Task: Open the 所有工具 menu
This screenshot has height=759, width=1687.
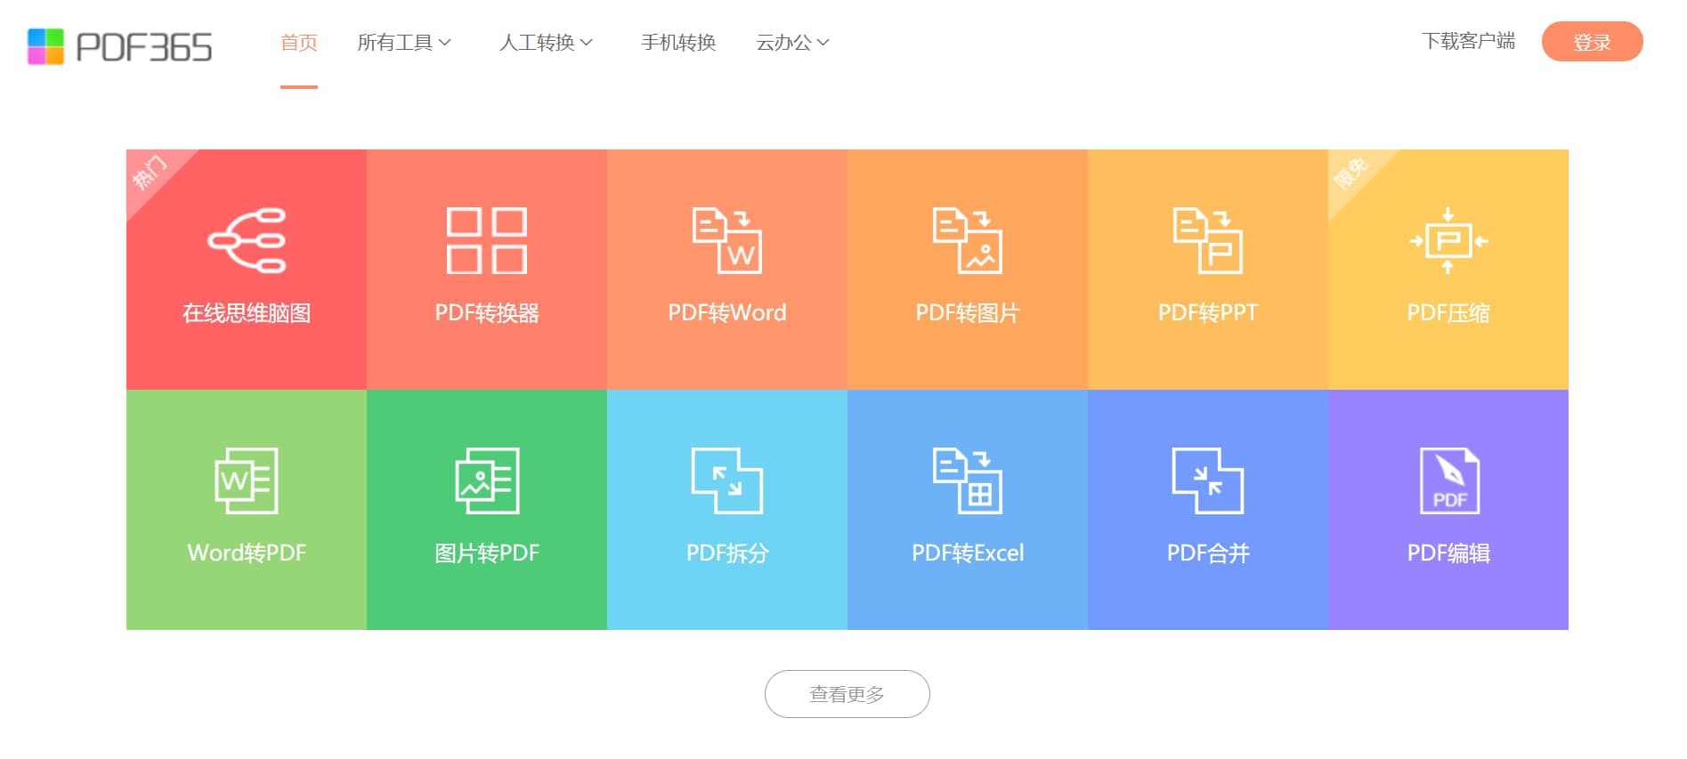Action: point(404,43)
